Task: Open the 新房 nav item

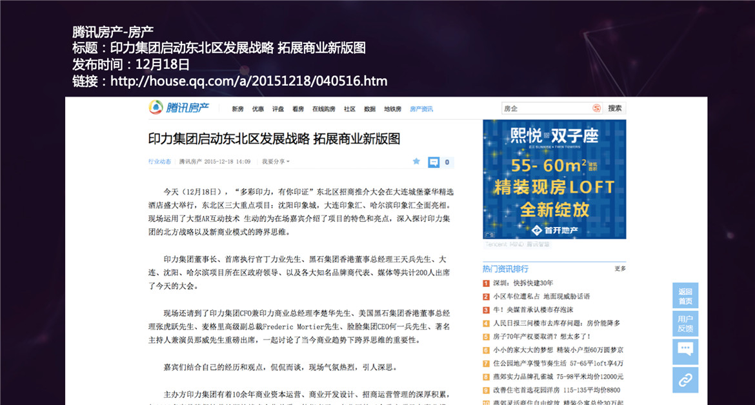Action: coord(238,109)
